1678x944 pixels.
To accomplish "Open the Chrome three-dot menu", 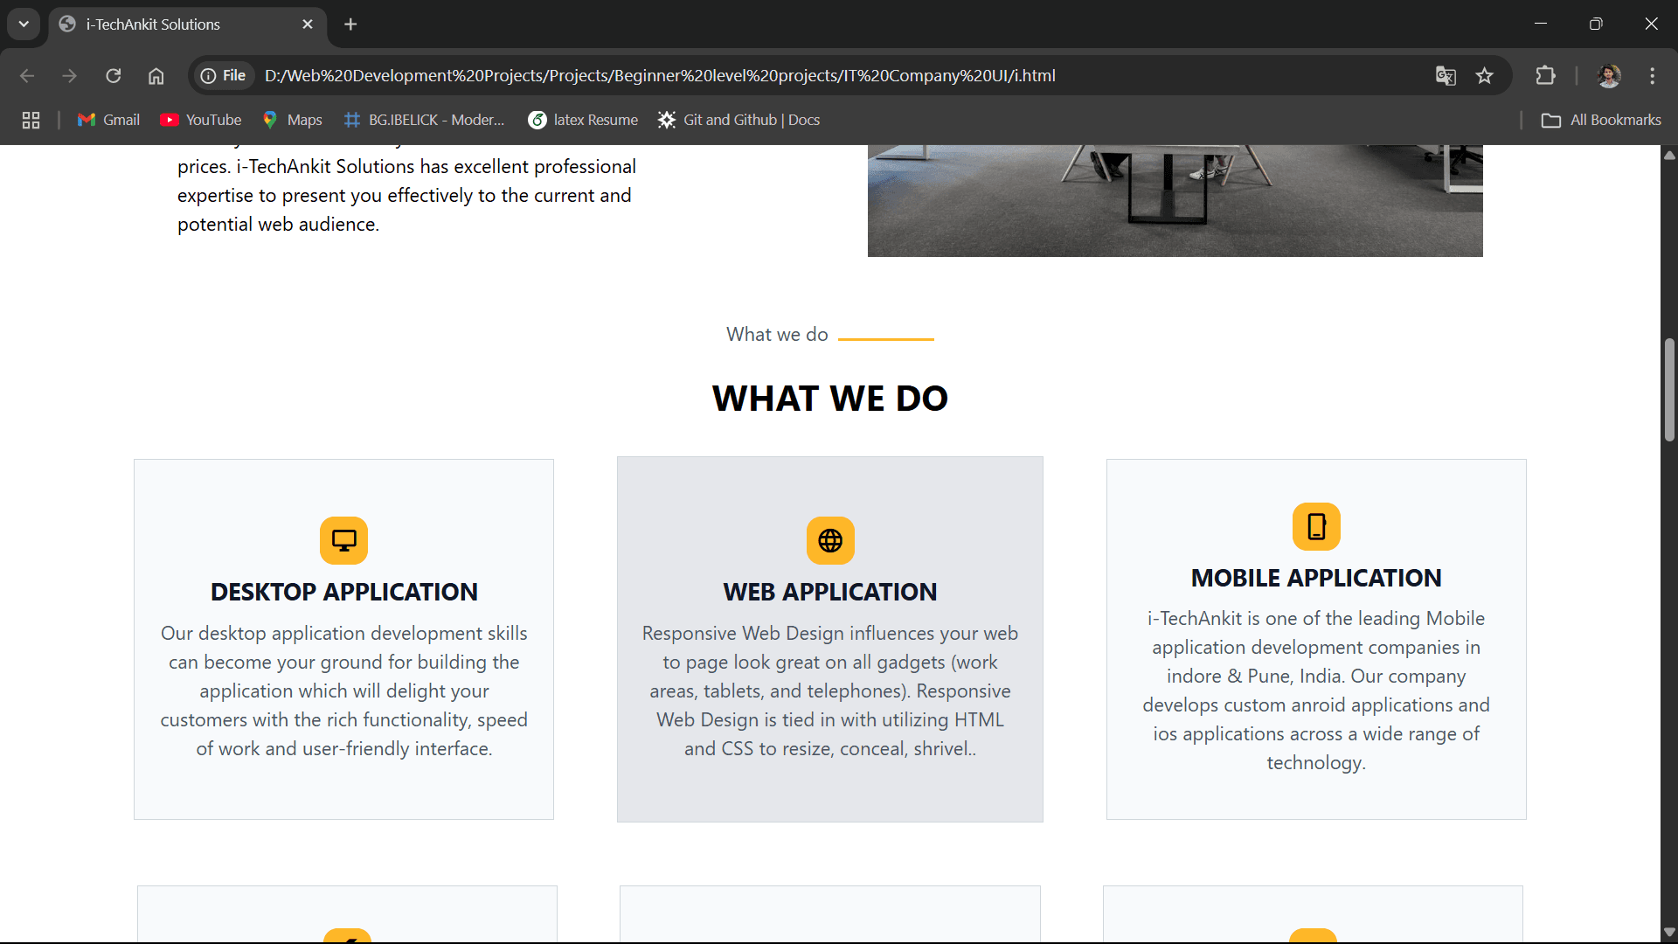I will [1652, 76].
